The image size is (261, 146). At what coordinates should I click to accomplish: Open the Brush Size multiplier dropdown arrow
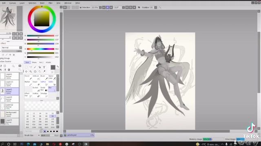[x=39, y=135]
